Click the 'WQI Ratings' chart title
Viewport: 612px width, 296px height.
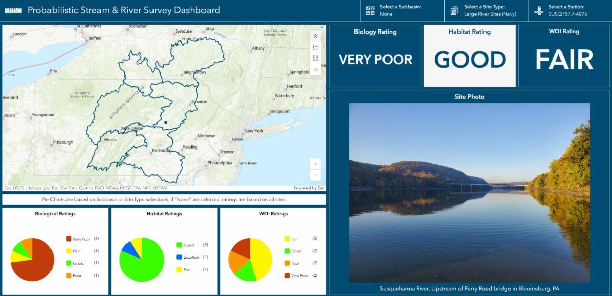[x=273, y=214]
